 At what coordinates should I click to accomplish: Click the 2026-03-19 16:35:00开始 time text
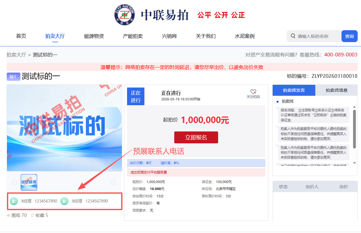pos(181,99)
